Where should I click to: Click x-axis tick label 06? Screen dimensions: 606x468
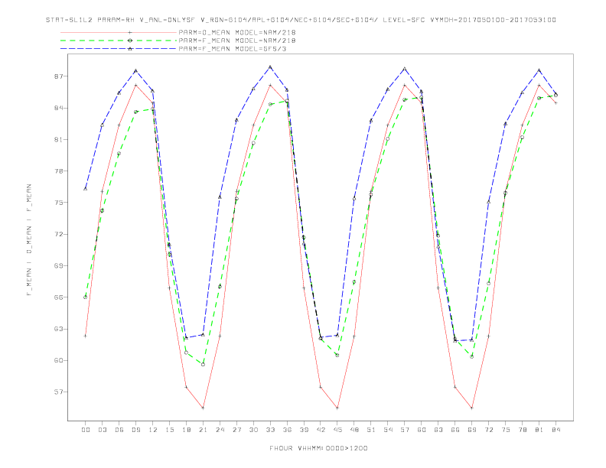pyautogui.click(x=119, y=430)
